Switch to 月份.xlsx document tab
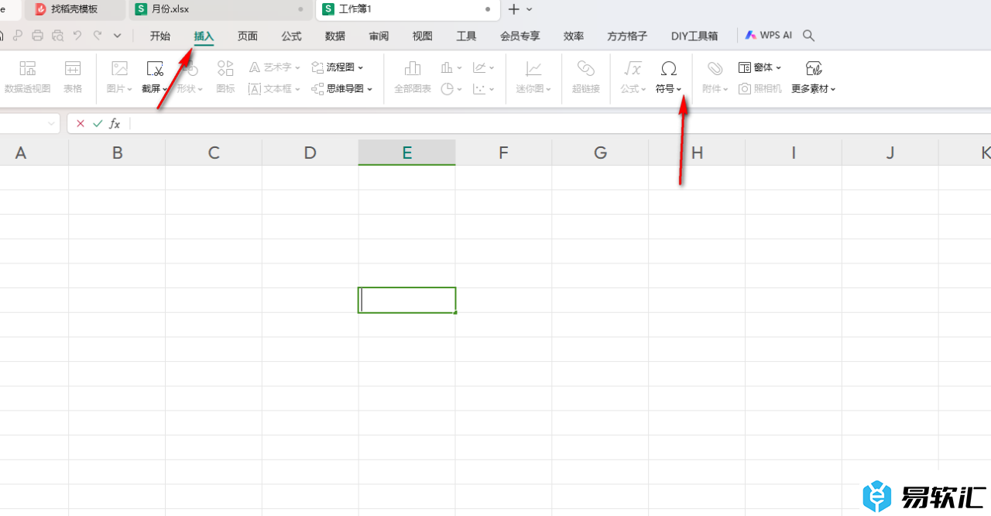Screen dimensions: 991x516 220,9
